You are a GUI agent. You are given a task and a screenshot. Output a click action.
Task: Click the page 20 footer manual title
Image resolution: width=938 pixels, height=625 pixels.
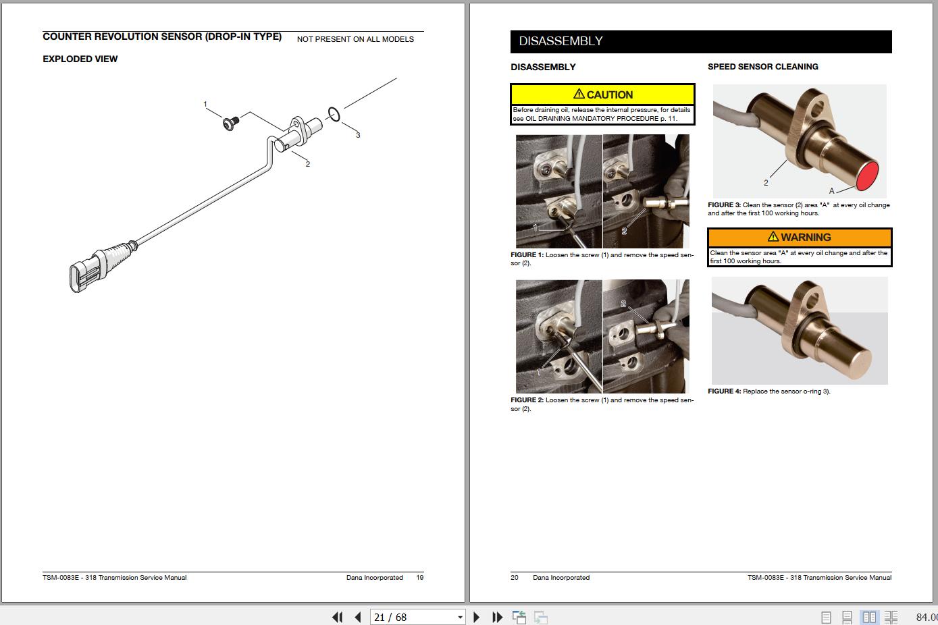820,578
